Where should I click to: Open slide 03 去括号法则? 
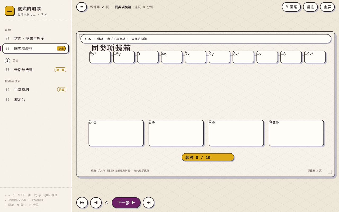(35, 70)
